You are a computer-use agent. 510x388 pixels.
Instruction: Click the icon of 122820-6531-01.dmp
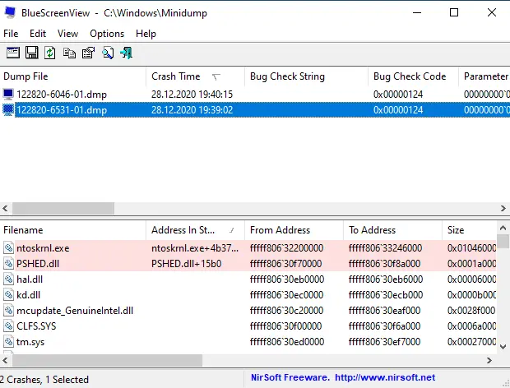click(8, 110)
